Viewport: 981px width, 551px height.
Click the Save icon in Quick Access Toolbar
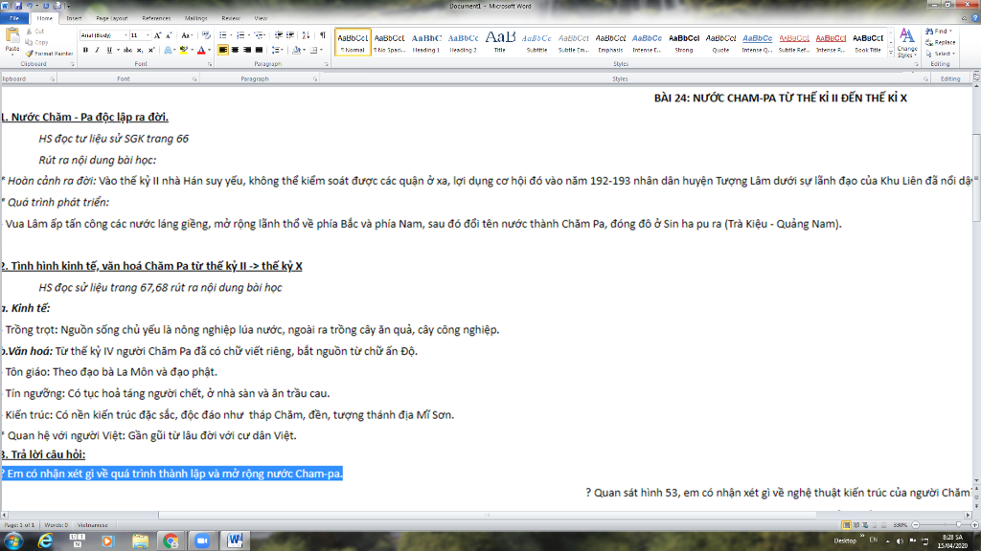pyautogui.click(x=17, y=6)
